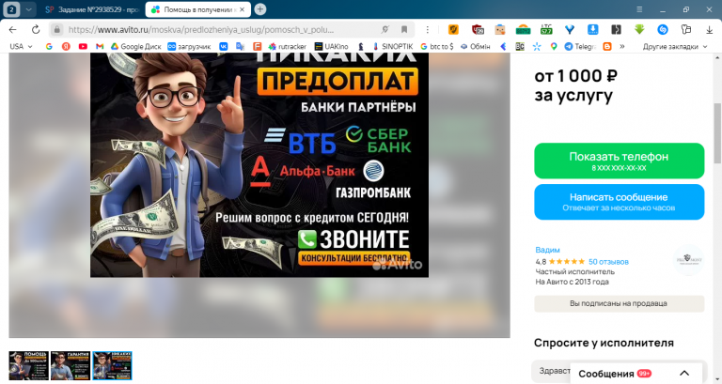Open the Google Диск bookmark
Screen dimensions: 722x384
(135, 46)
